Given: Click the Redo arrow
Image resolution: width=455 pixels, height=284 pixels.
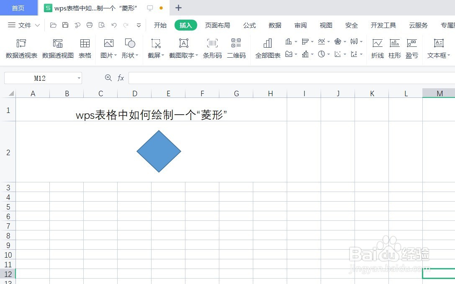Looking at the screenshot, I should (126, 25).
